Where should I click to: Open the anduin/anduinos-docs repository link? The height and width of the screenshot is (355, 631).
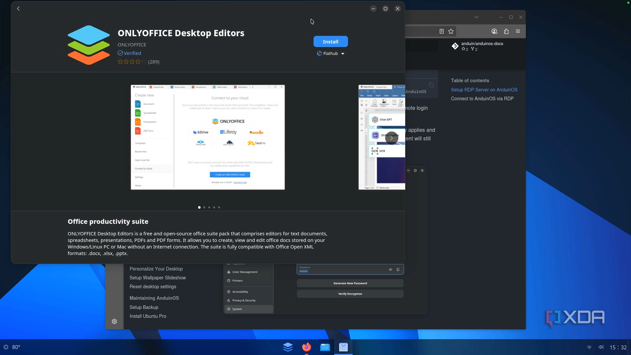482,44
